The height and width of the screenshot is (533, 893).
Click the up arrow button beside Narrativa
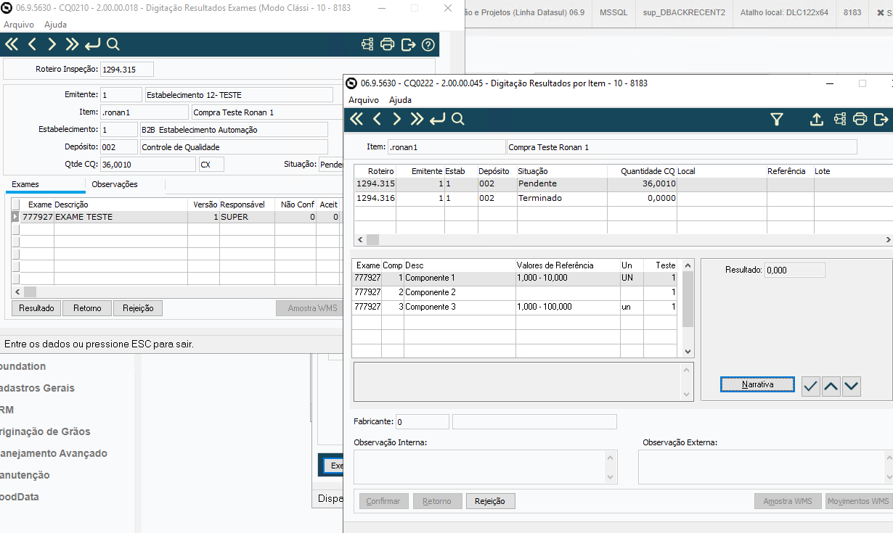[831, 387]
